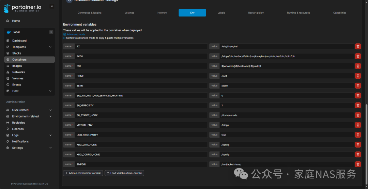Delete the XDG_CONFIG_HOME environment variable
This screenshot has height=189, width=368.
pyautogui.click(x=358, y=155)
